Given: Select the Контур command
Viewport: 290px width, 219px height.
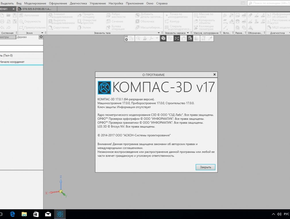Looking at the screenshot, I should click(172, 22).
